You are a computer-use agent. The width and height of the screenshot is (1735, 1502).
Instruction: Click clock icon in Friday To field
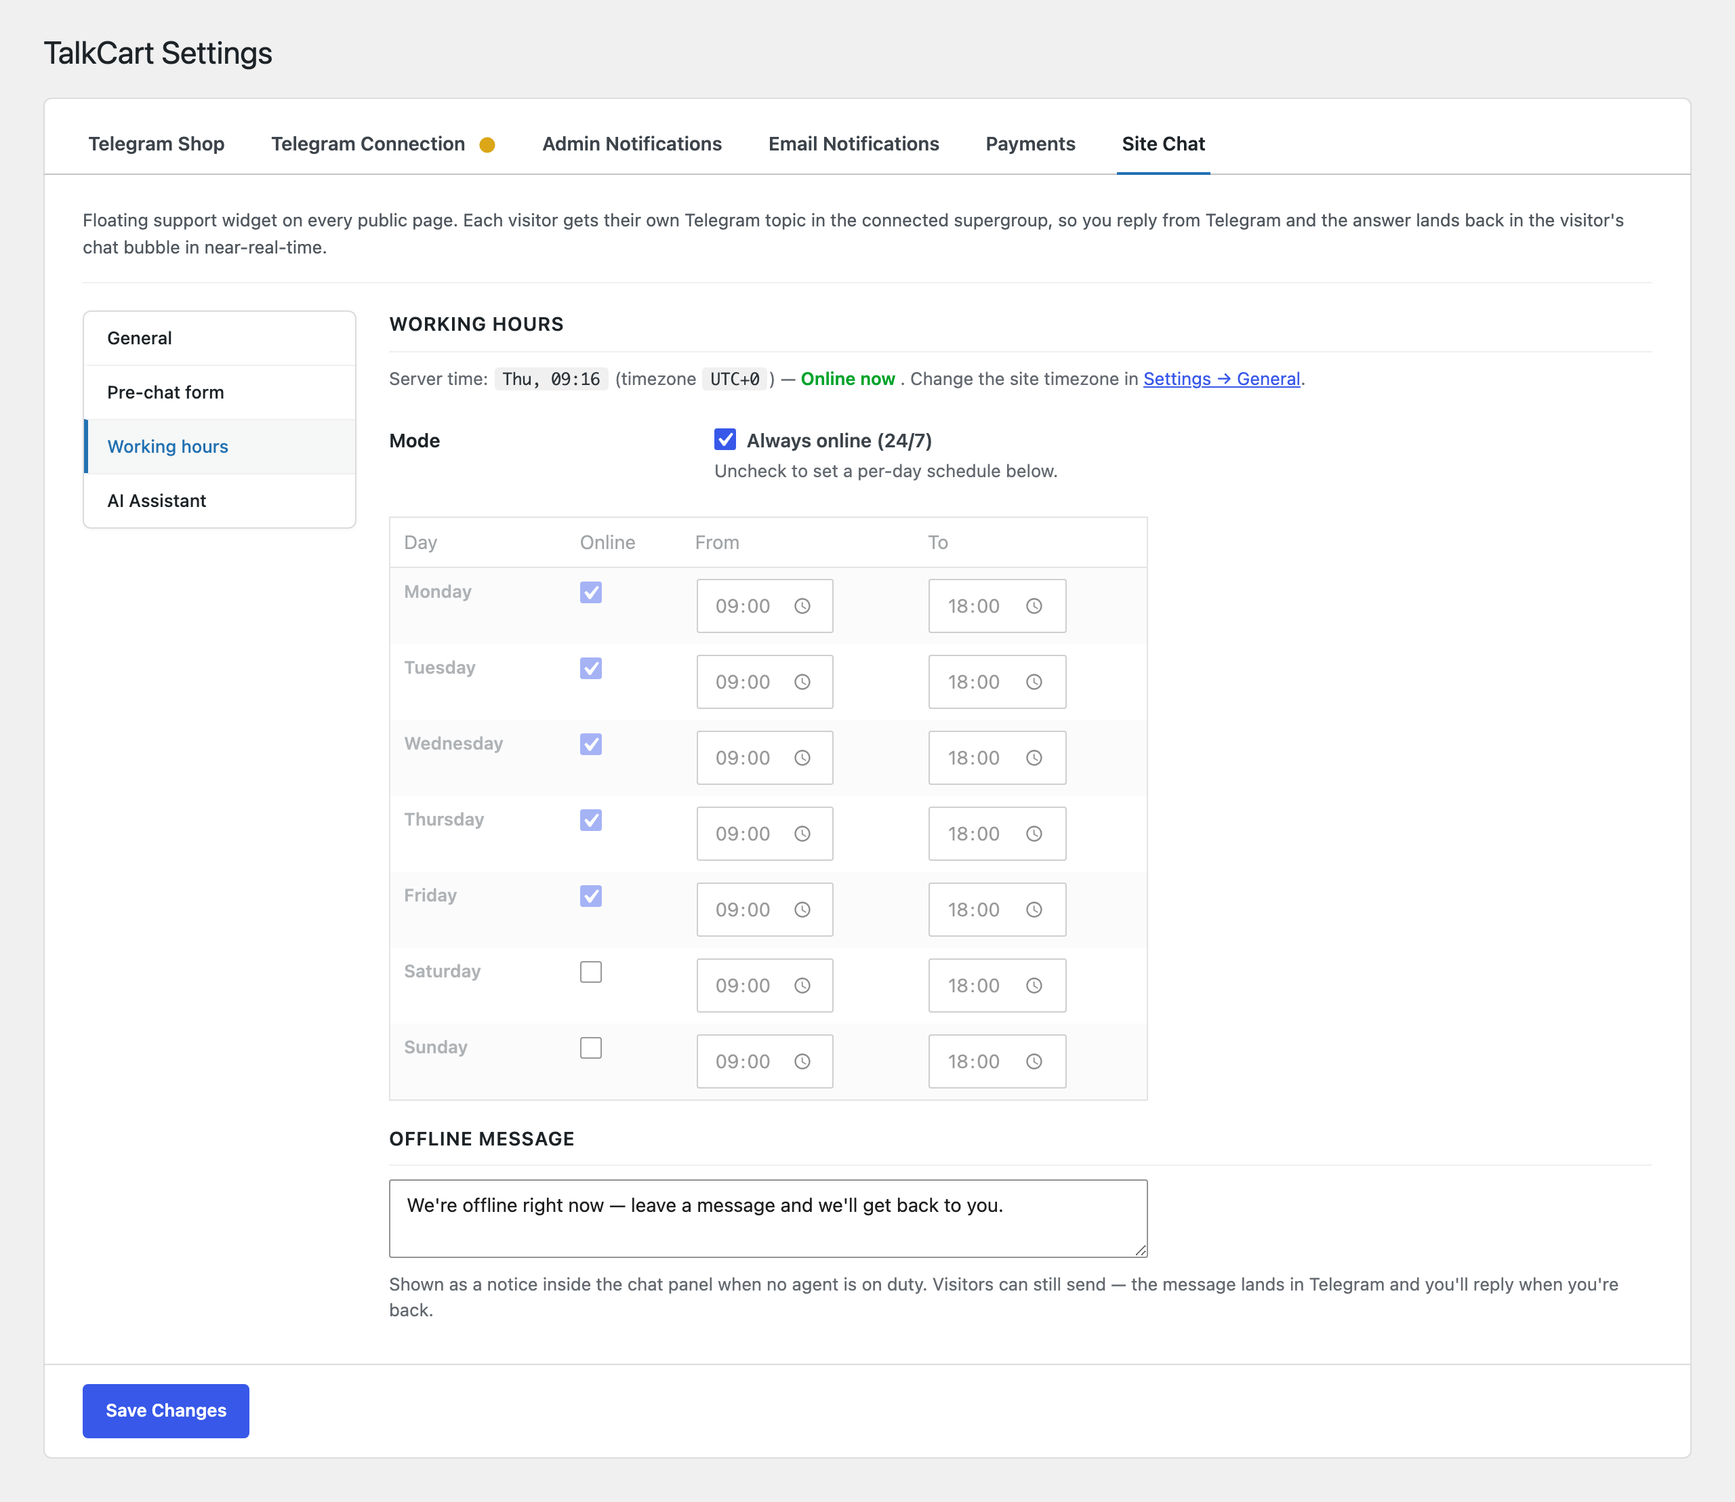[1034, 910]
